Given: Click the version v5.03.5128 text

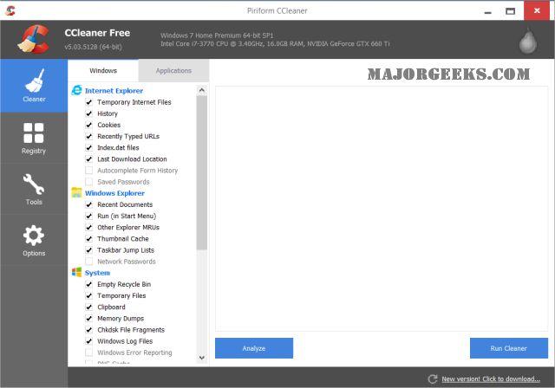Looking at the screenshot, I should [x=93, y=47].
